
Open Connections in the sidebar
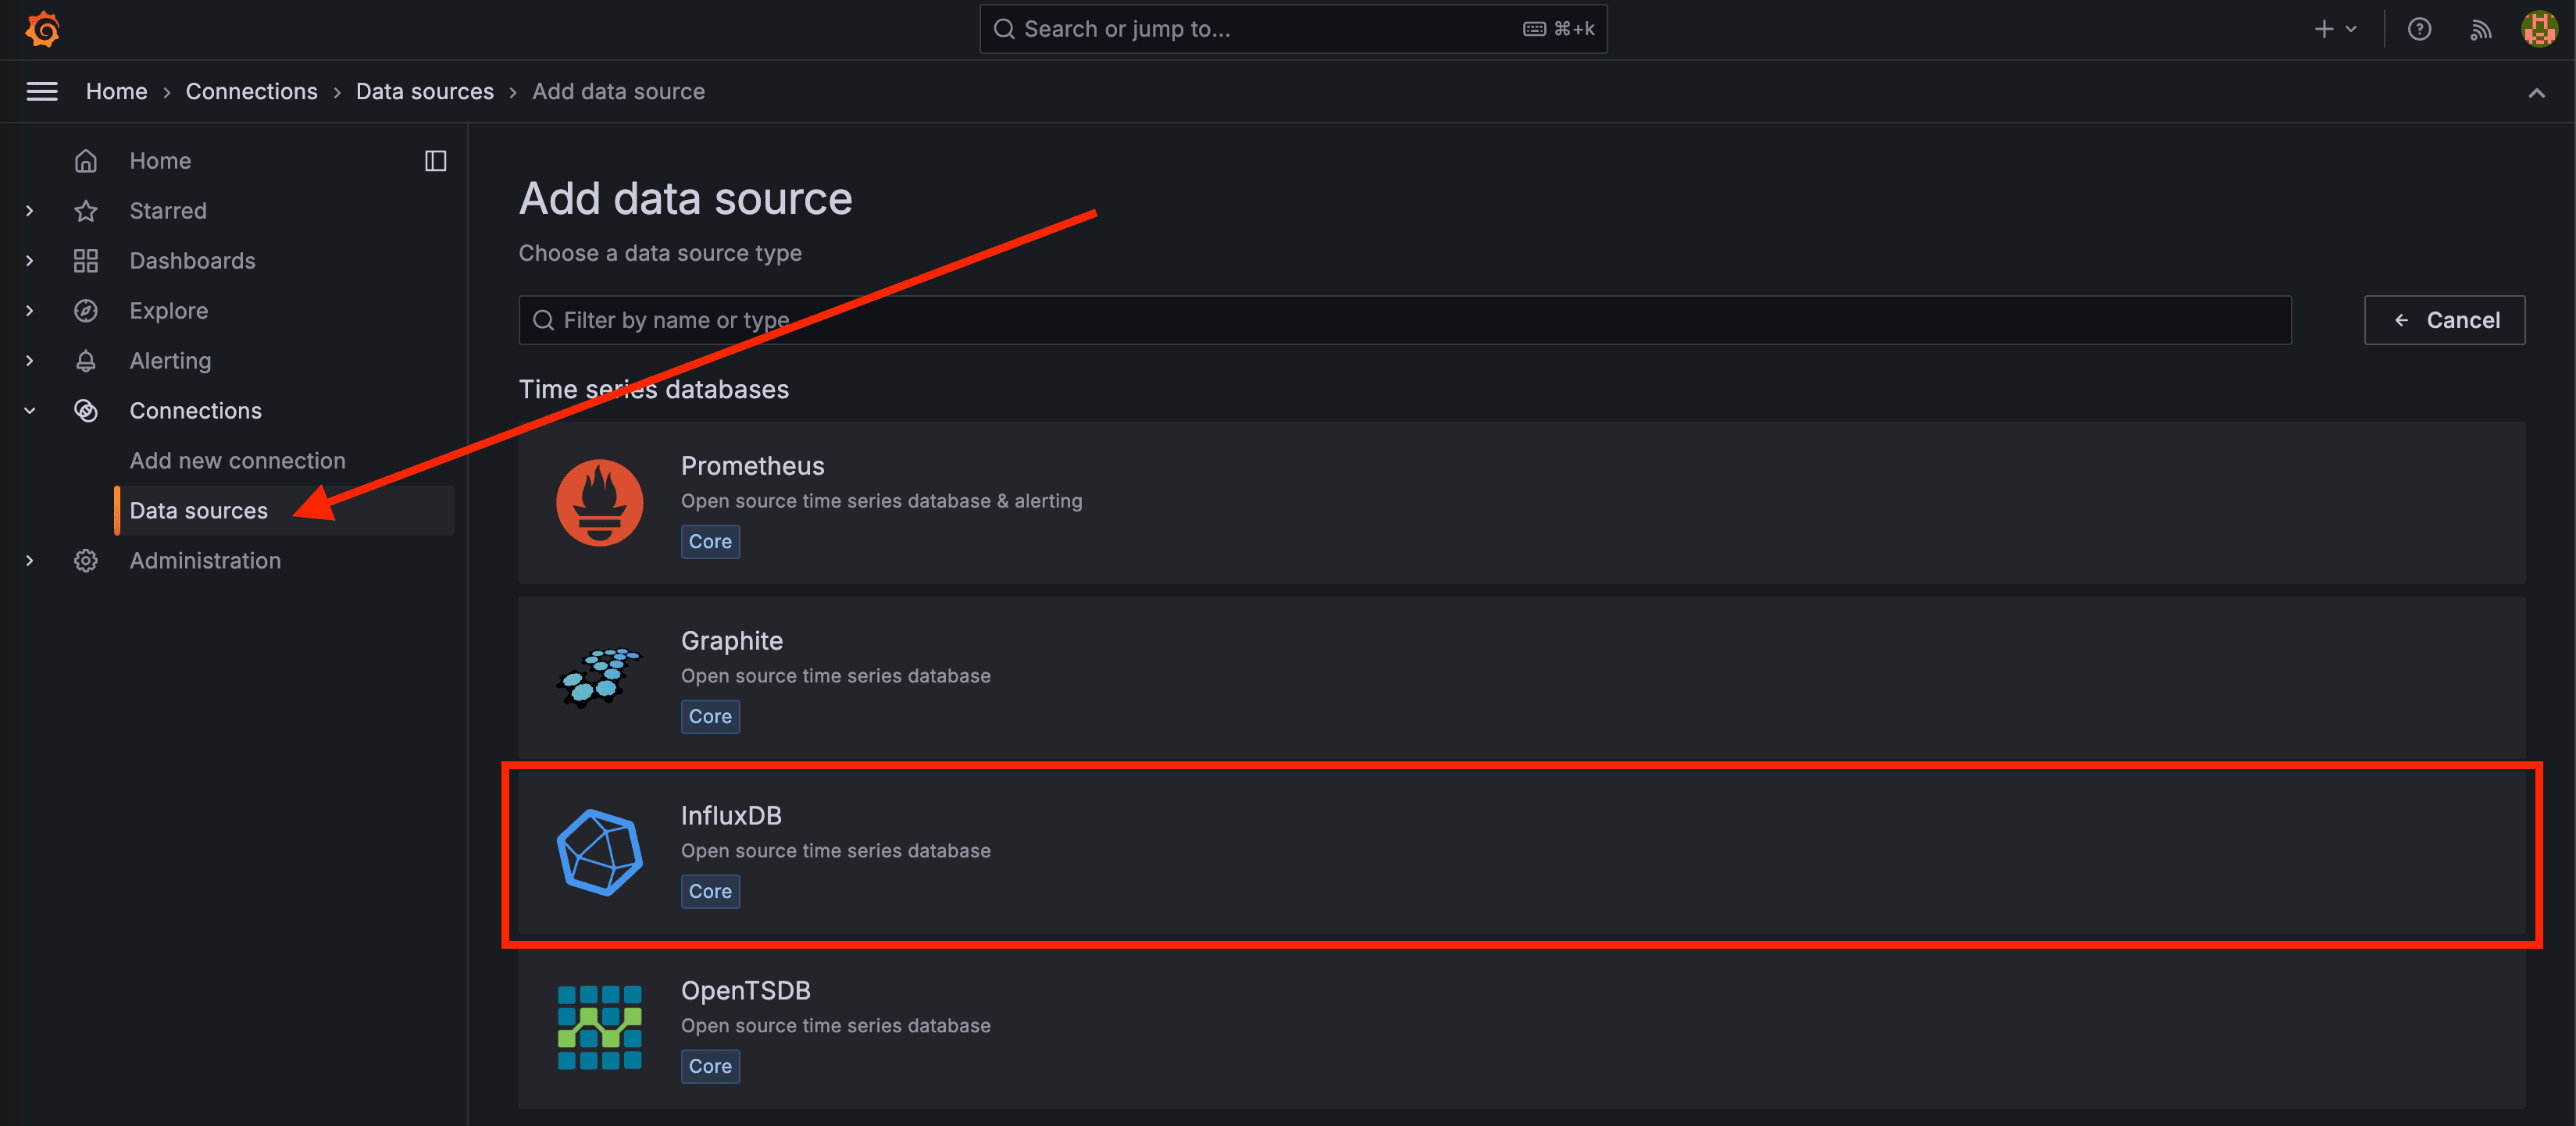point(195,411)
